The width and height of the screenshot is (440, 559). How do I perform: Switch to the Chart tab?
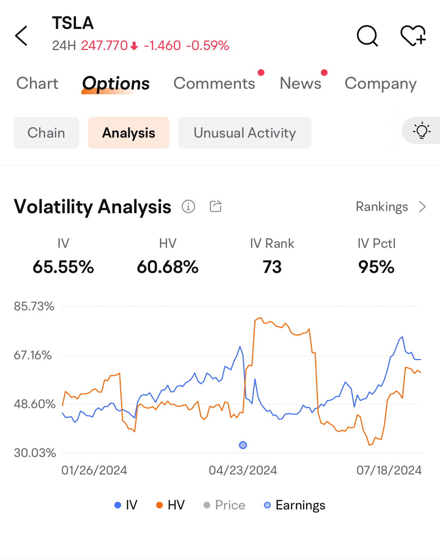point(37,83)
